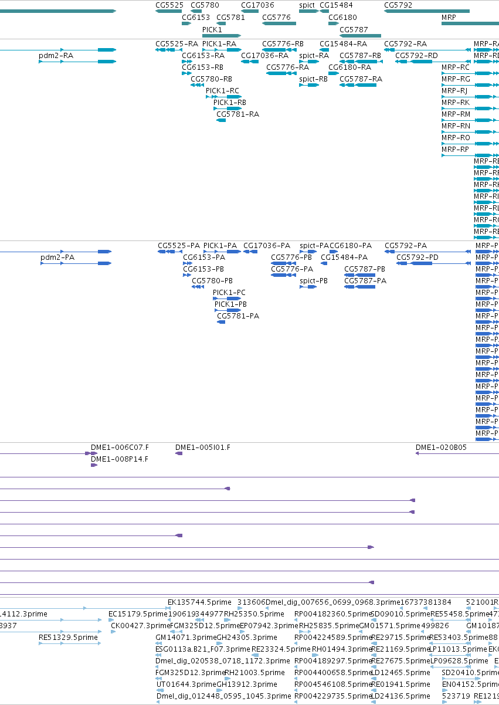Select the EC15179.5prime EST label

click(x=139, y=614)
